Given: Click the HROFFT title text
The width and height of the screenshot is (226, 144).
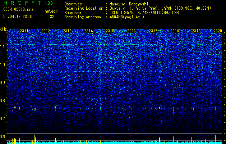Looking at the screenshot, I should (22, 3).
